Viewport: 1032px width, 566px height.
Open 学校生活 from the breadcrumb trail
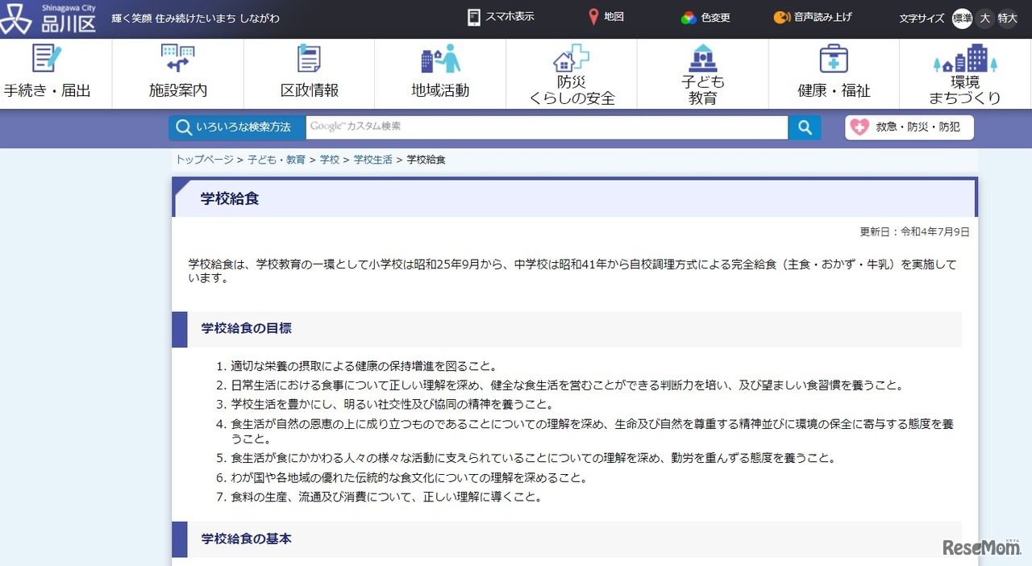click(372, 159)
